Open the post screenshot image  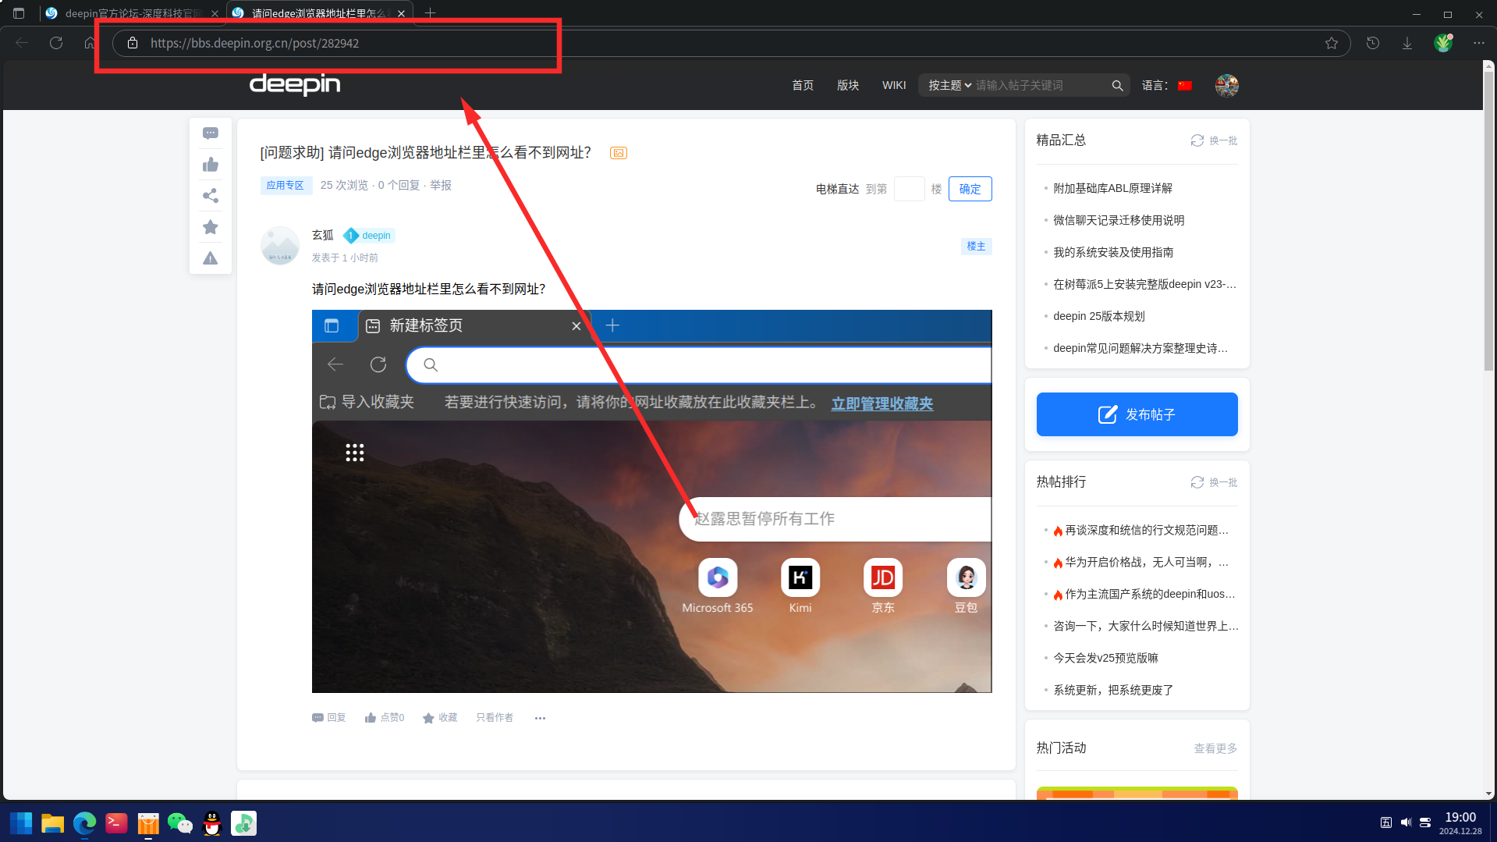(x=651, y=501)
